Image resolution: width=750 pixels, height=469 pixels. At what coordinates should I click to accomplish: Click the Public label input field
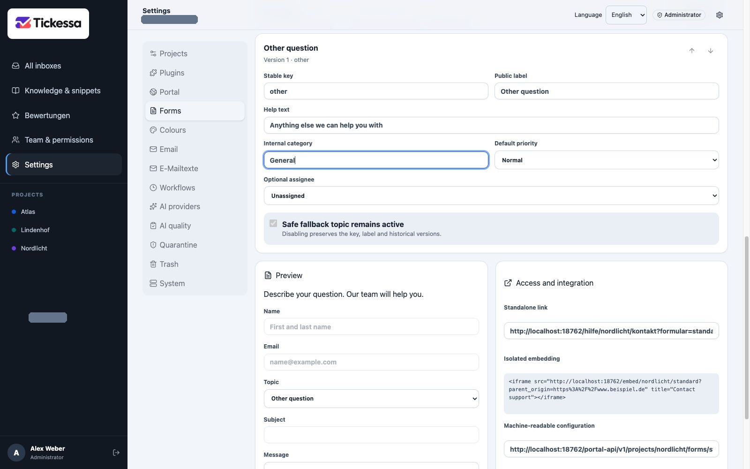(607, 91)
